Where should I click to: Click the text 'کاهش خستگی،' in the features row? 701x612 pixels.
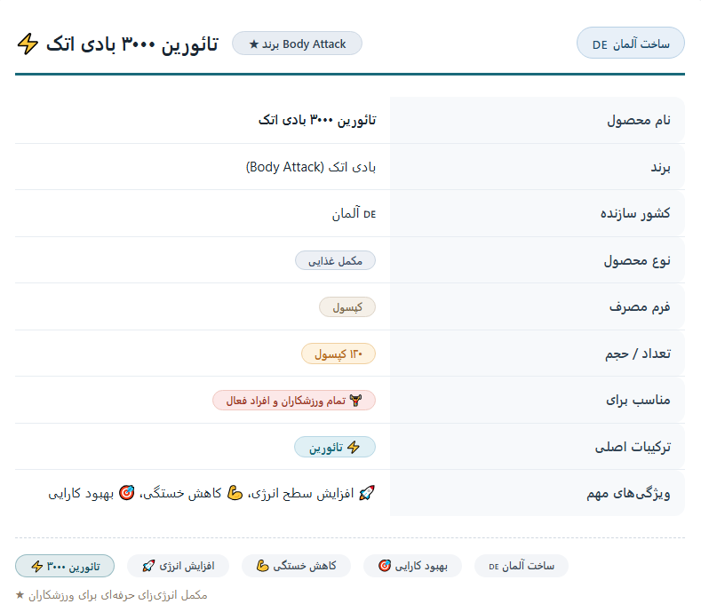(x=180, y=493)
